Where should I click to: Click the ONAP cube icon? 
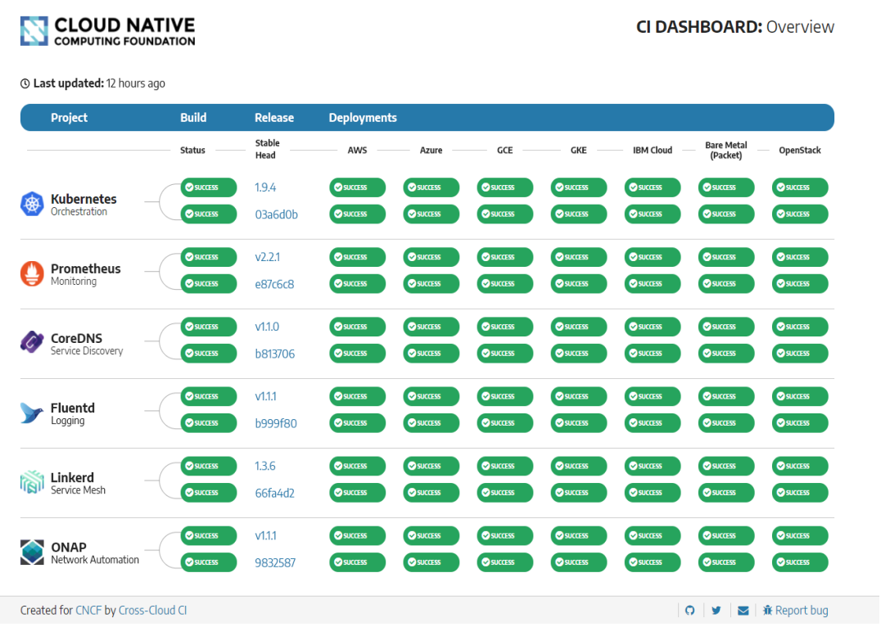pyautogui.click(x=32, y=553)
